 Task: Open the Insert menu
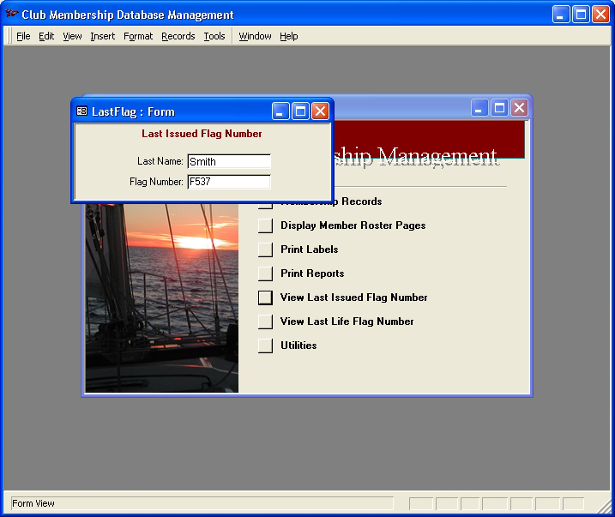102,36
